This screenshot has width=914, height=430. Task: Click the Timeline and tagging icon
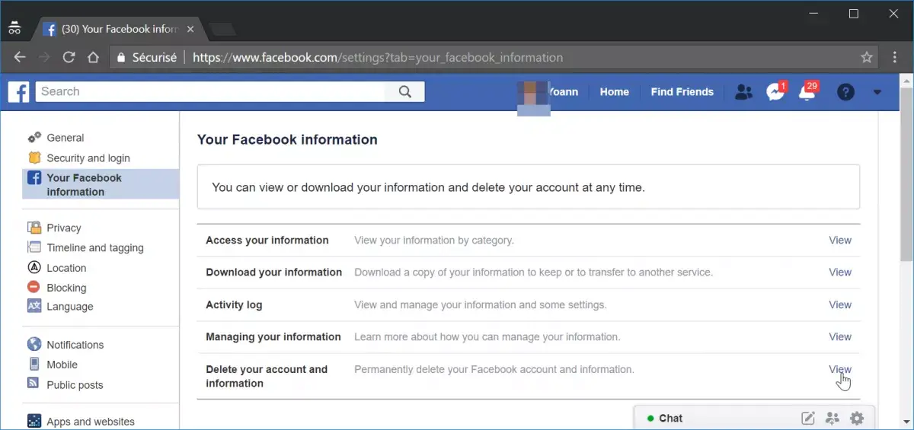coord(34,247)
